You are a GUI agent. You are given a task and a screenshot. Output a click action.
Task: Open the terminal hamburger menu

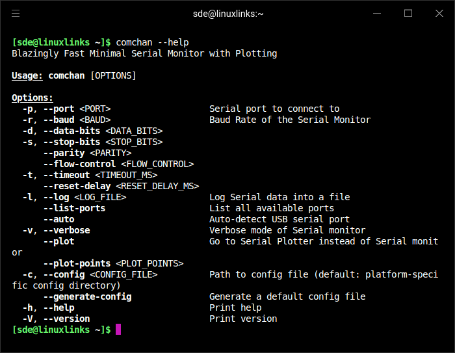tap(16, 13)
